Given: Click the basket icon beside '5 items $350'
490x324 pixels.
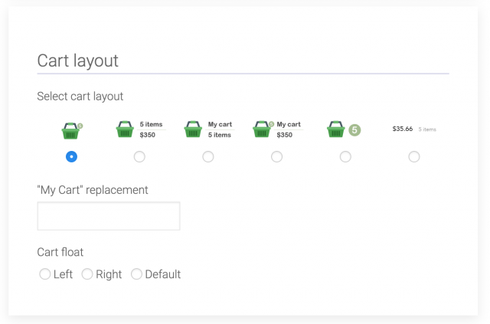Looking at the screenshot, I should pyautogui.click(x=126, y=130).
